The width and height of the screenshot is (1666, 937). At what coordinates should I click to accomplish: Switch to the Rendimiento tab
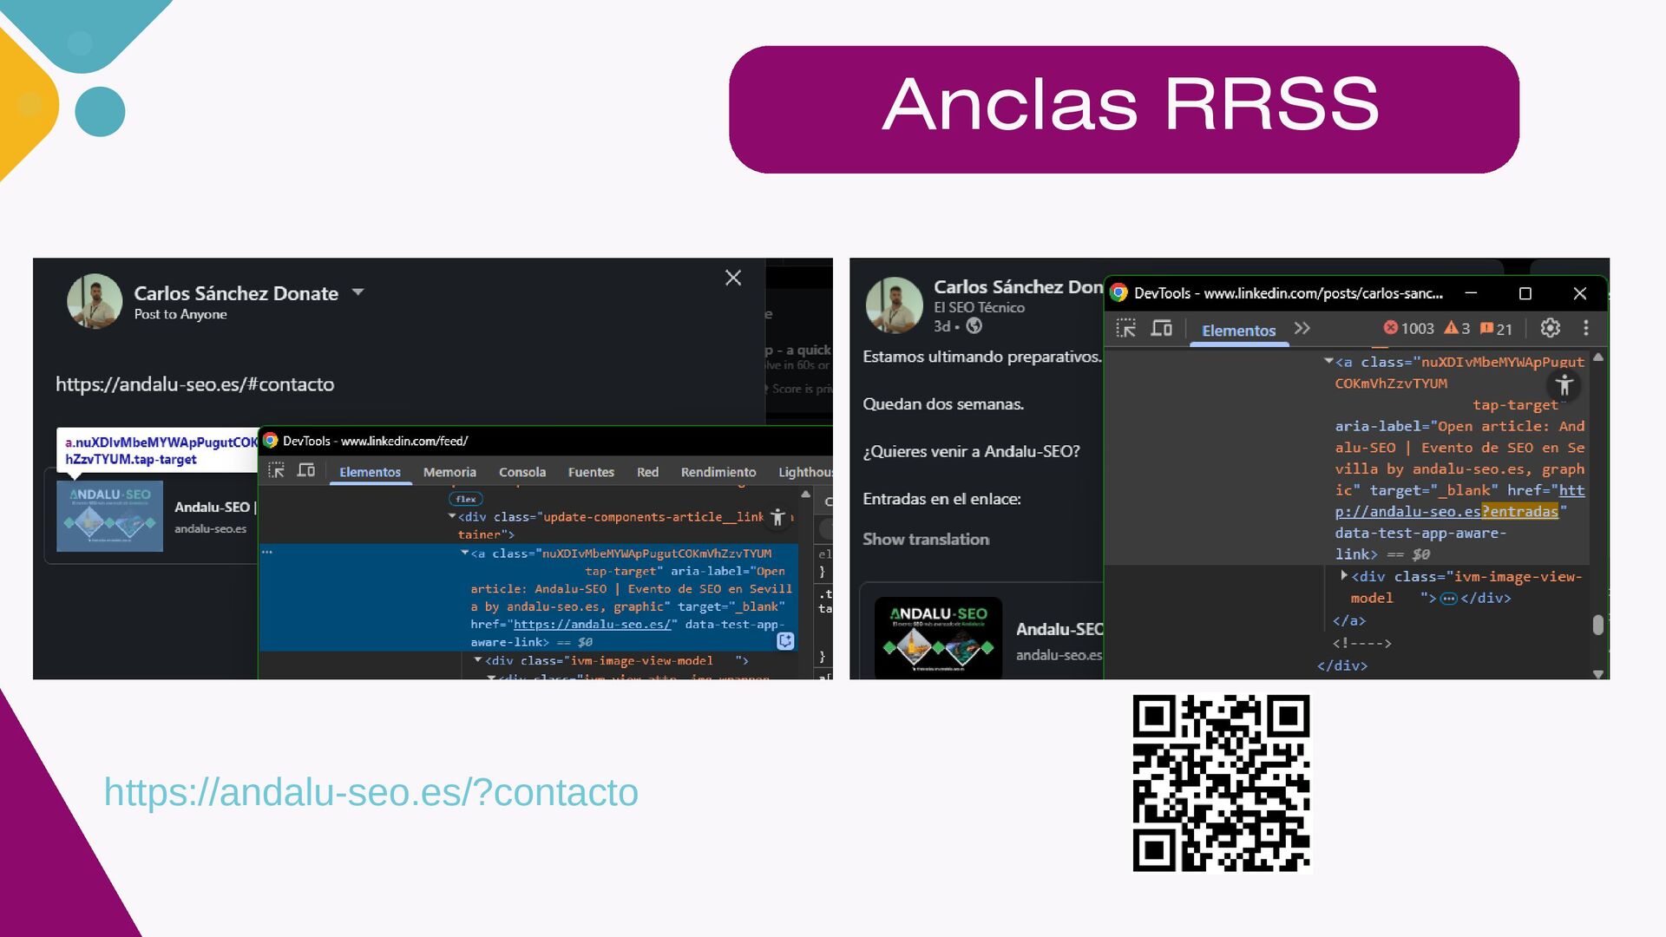click(x=718, y=472)
